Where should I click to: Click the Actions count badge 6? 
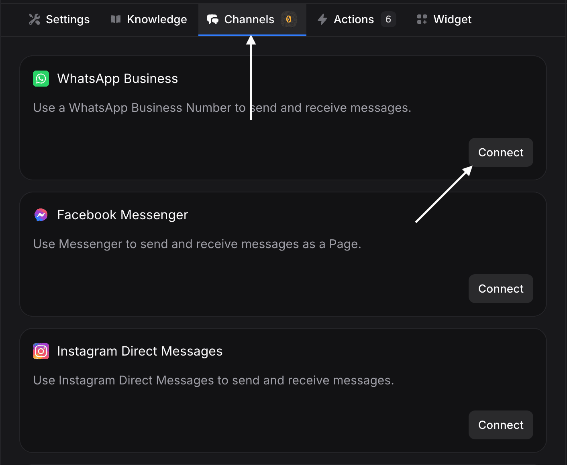click(388, 19)
